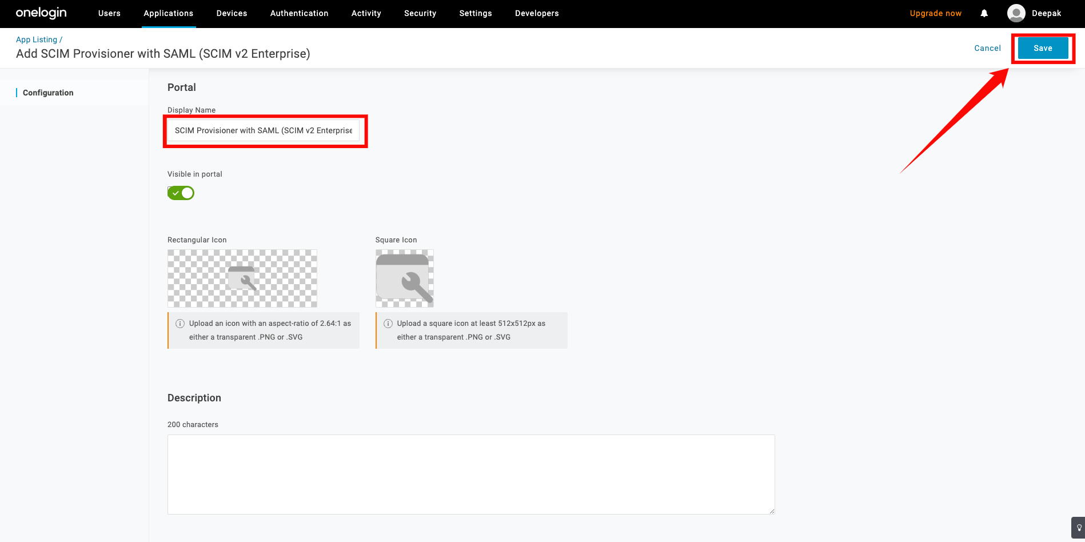Click the OneLogin logo
Screen dimensions: 1085x542
41,13
